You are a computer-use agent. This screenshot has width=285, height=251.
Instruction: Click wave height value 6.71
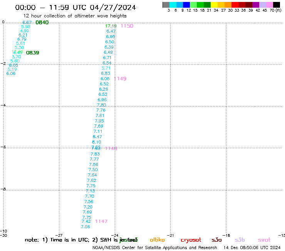point(107,58)
